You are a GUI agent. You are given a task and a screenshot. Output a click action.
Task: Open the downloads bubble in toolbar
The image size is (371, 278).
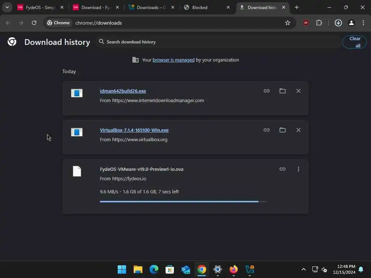click(338, 23)
